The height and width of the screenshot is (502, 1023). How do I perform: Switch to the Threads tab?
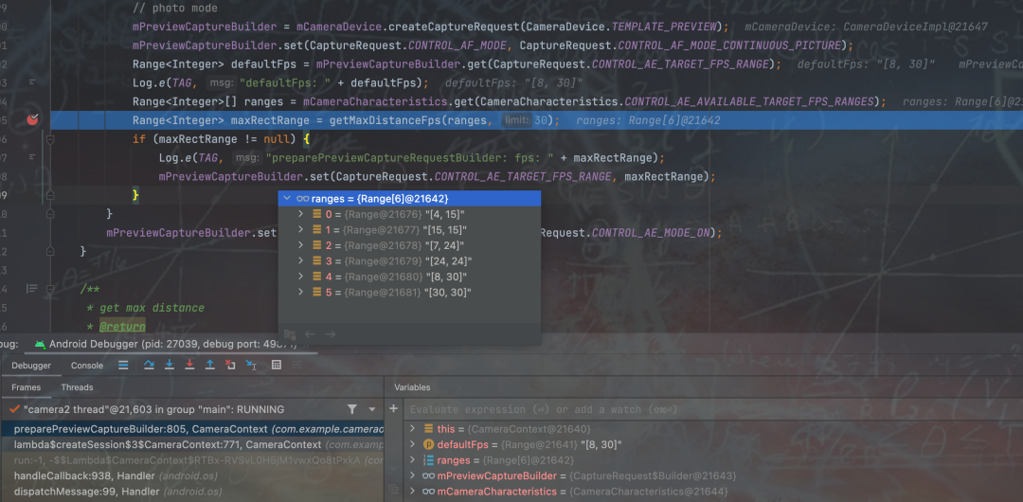77,387
